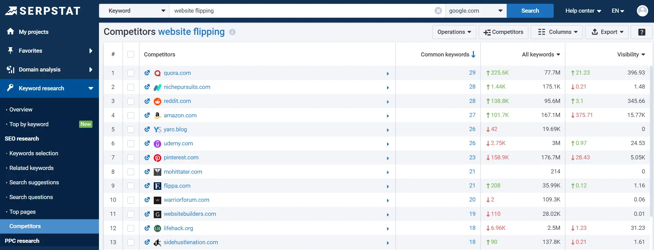Open pinterest.com external link icon
Screen dimensions: 654x250
tap(147, 157)
